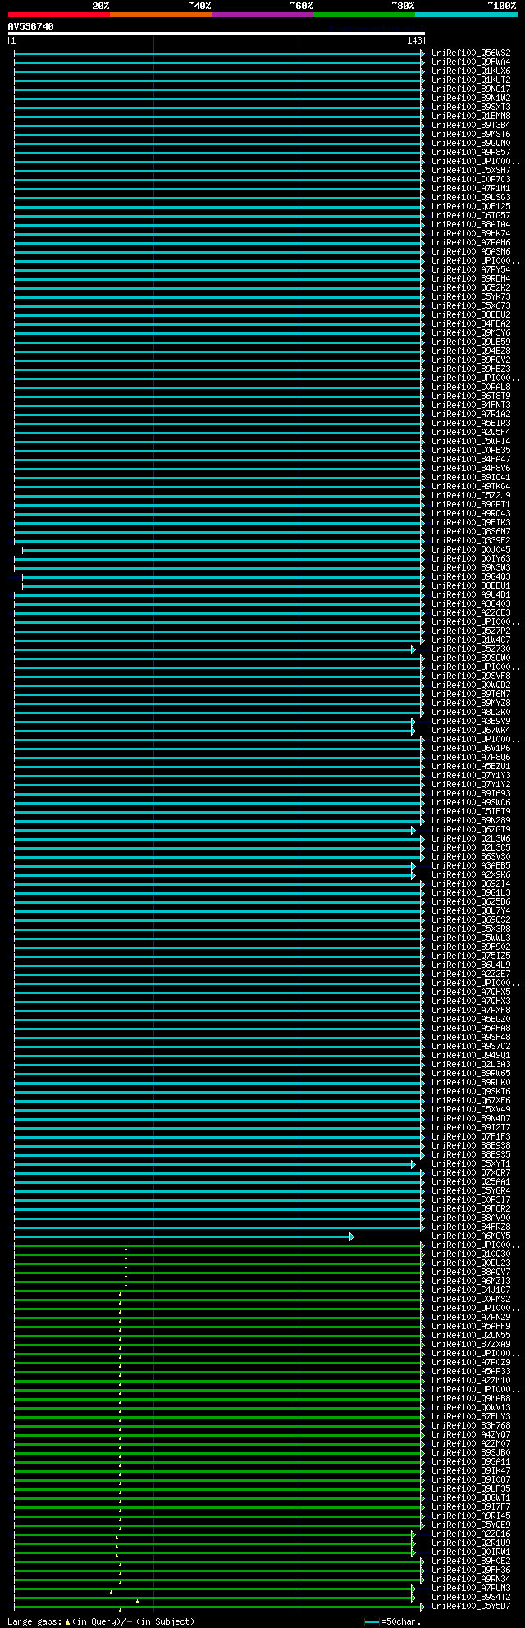Select hit label UniRef100_Q9LSG3

click(471, 198)
